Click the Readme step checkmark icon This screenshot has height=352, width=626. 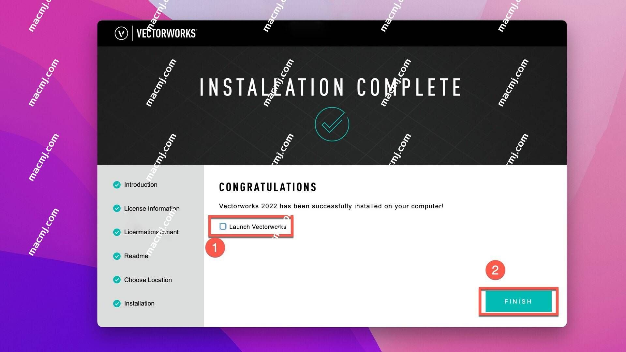(x=116, y=256)
